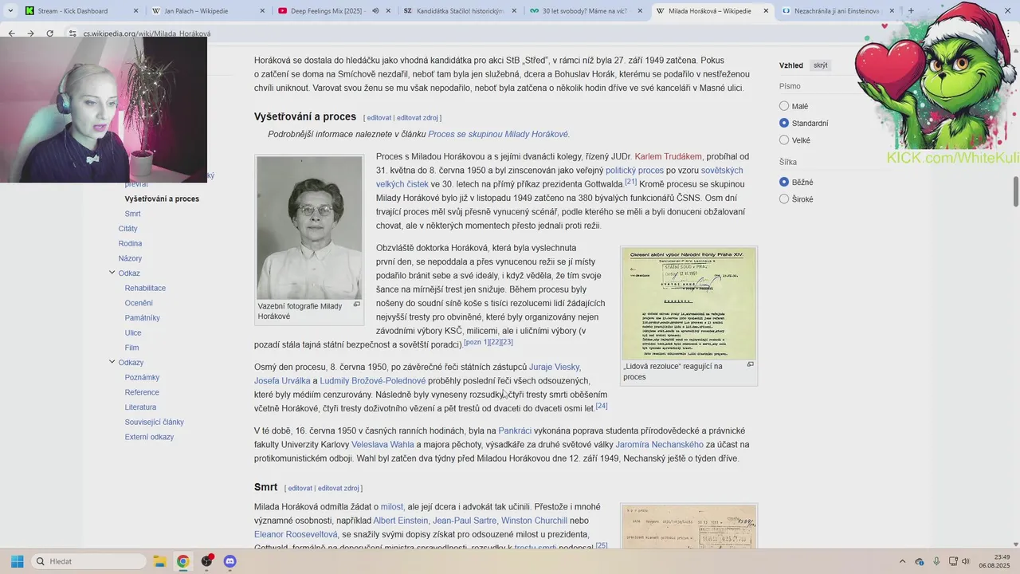The width and height of the screenshot is (1020, 574).
Task: Enlarge the Milada Horáková portrait thumbnail icon
Action: [356, 304]
